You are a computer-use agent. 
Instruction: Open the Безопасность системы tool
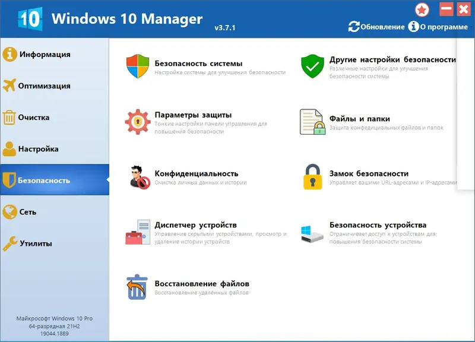[x=198, y=64]
